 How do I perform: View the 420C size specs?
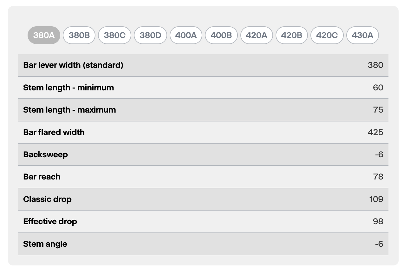point(327,35)
